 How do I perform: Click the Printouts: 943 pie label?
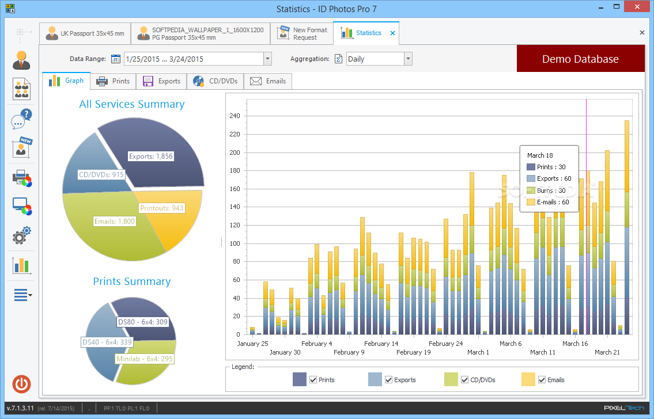click(x=162, y=208)
